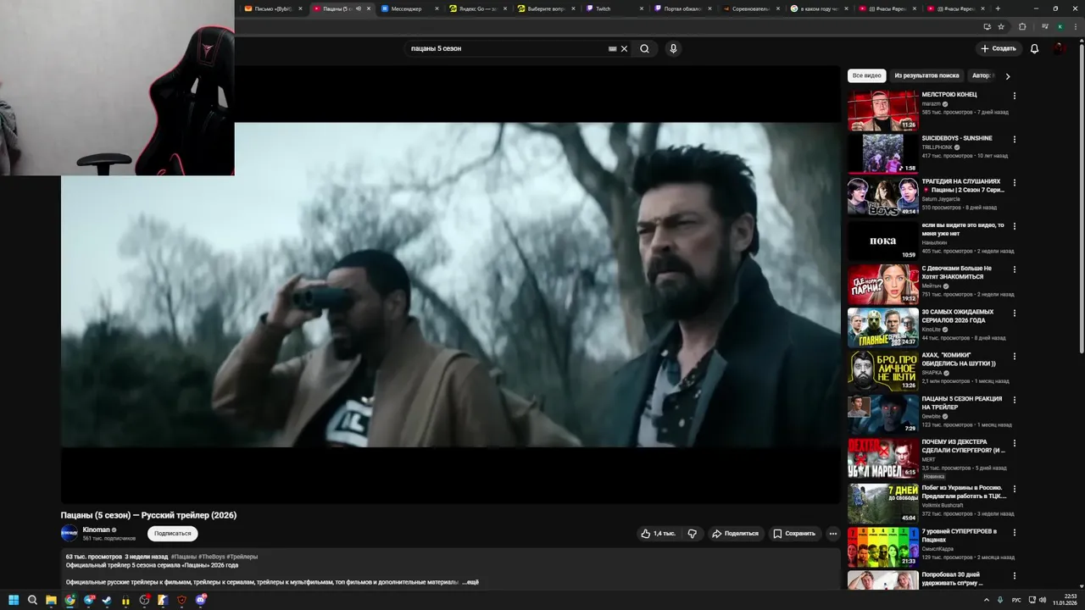Open YouTube notifications bell
This screenshot has height=610, width=1085.
1034,48
